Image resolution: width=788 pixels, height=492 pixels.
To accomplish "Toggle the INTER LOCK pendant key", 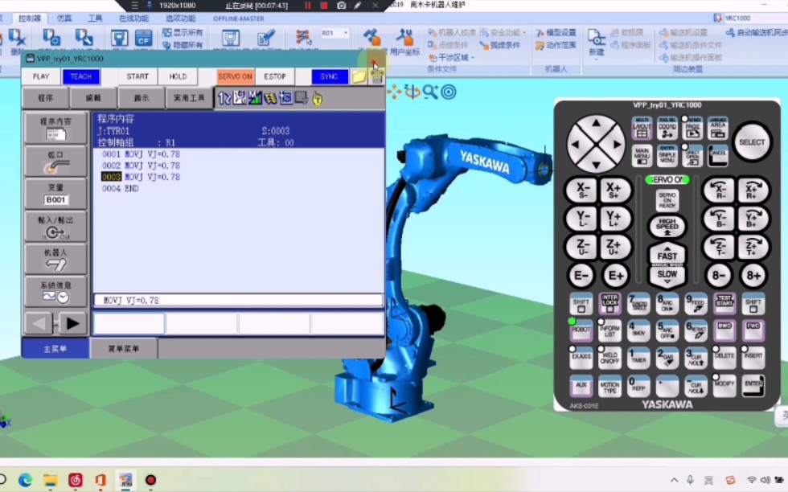I will 609,302.
